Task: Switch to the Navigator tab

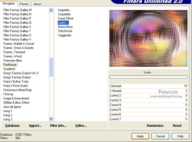Action: tap(9, 3)
